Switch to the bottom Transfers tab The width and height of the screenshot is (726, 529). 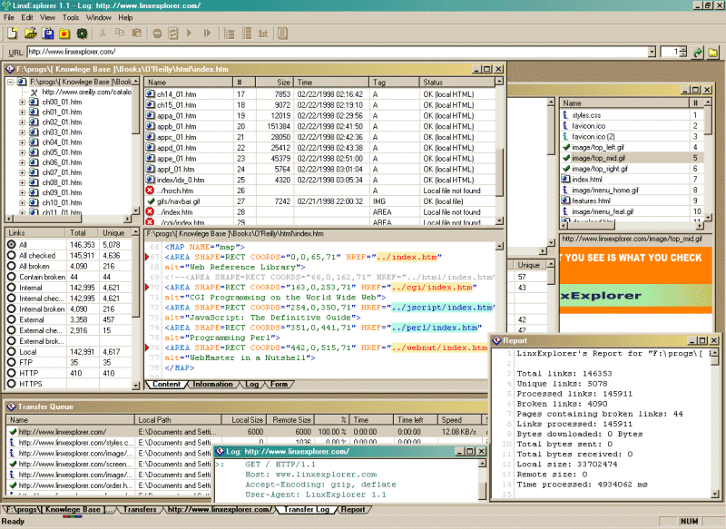tap(140, 509)
